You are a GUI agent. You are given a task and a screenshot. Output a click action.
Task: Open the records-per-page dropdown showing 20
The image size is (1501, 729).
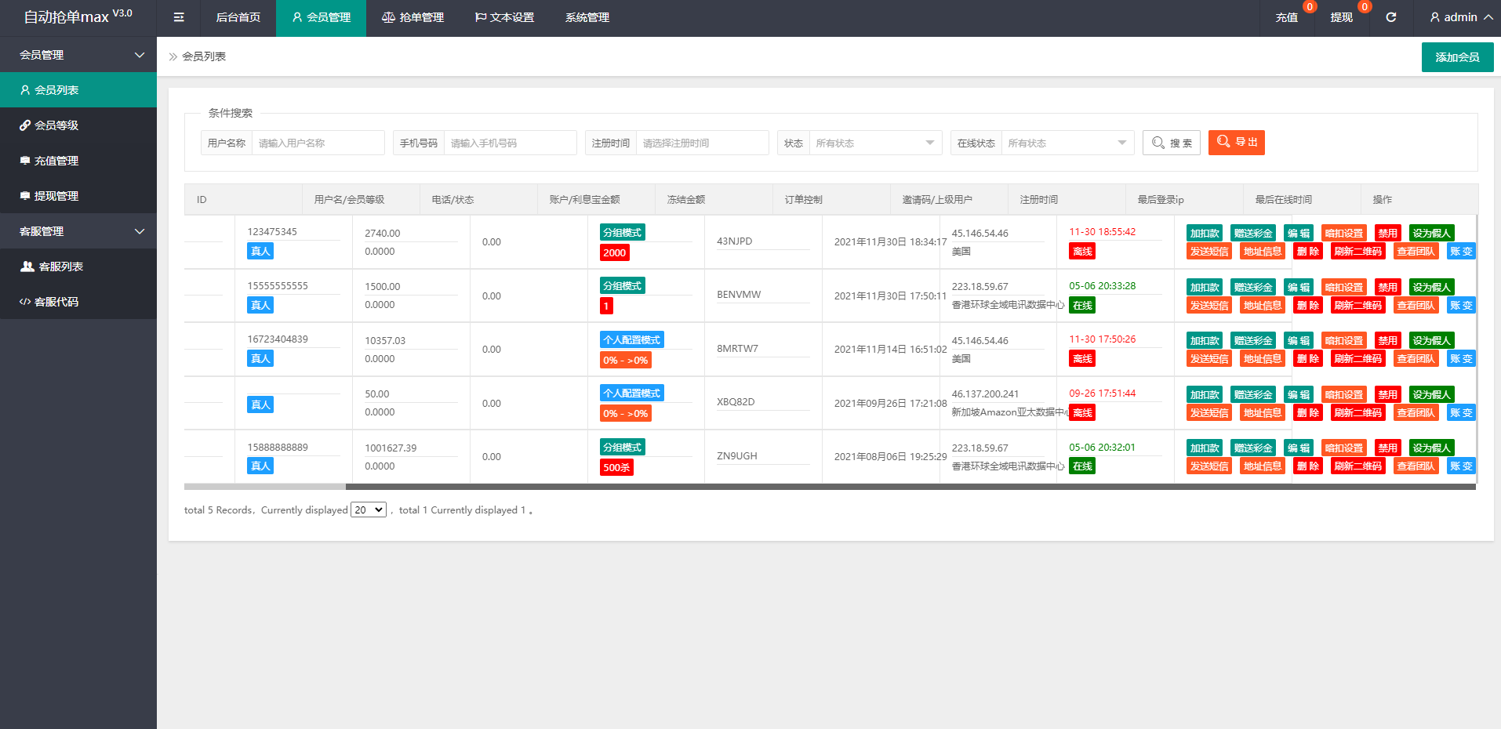pos(368,510)
